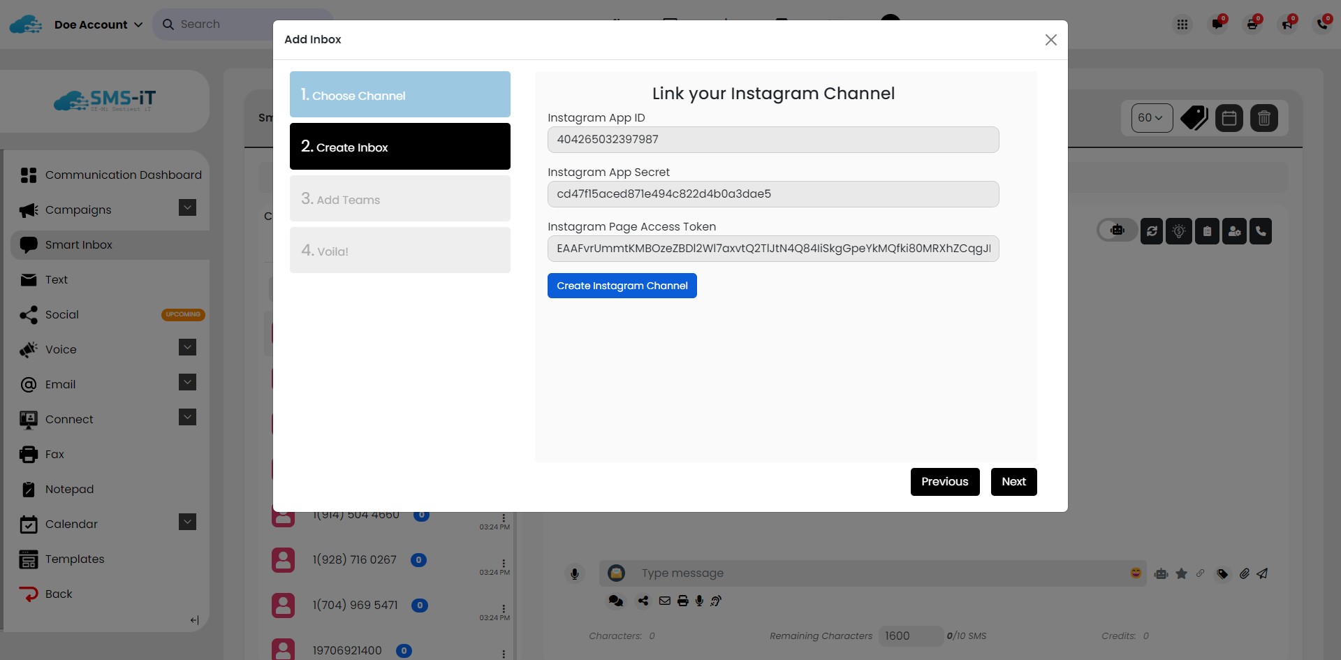This screenshot has width=1341, height=660.
Task: Select Smart Inbox in the sidebar
Action: (78, 244)
